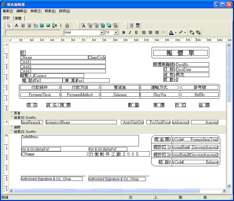234x201 pixels.
Task: Select the arrow pointer selection tool
Action: (x=9, y=26)
